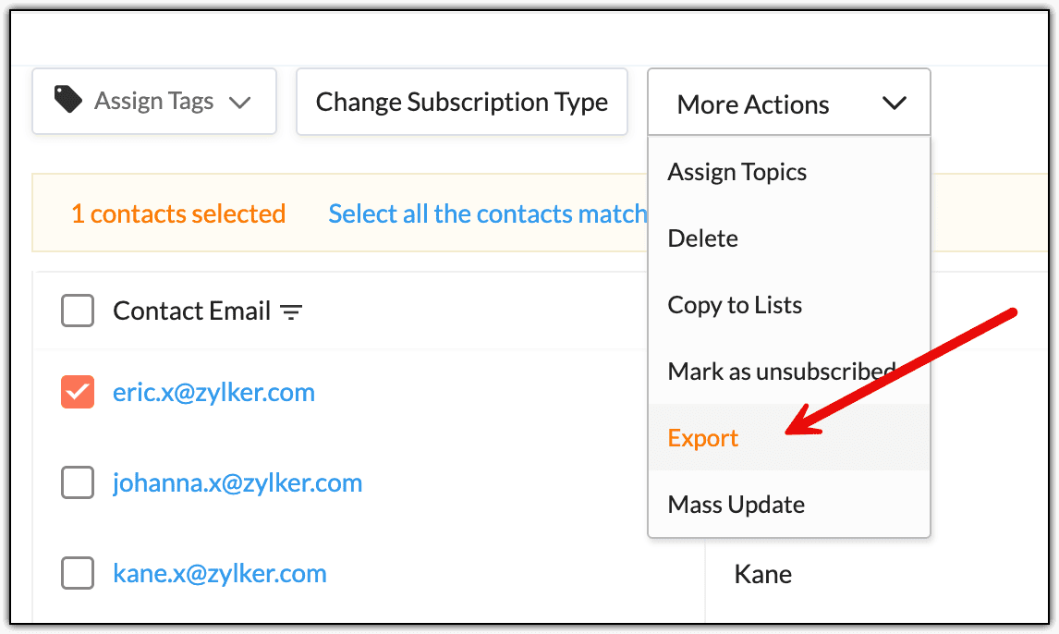This screenshot has width=1059, height=634.
Task: Click the tag icon on Assign Tags
Action: [x=68, y=100]
